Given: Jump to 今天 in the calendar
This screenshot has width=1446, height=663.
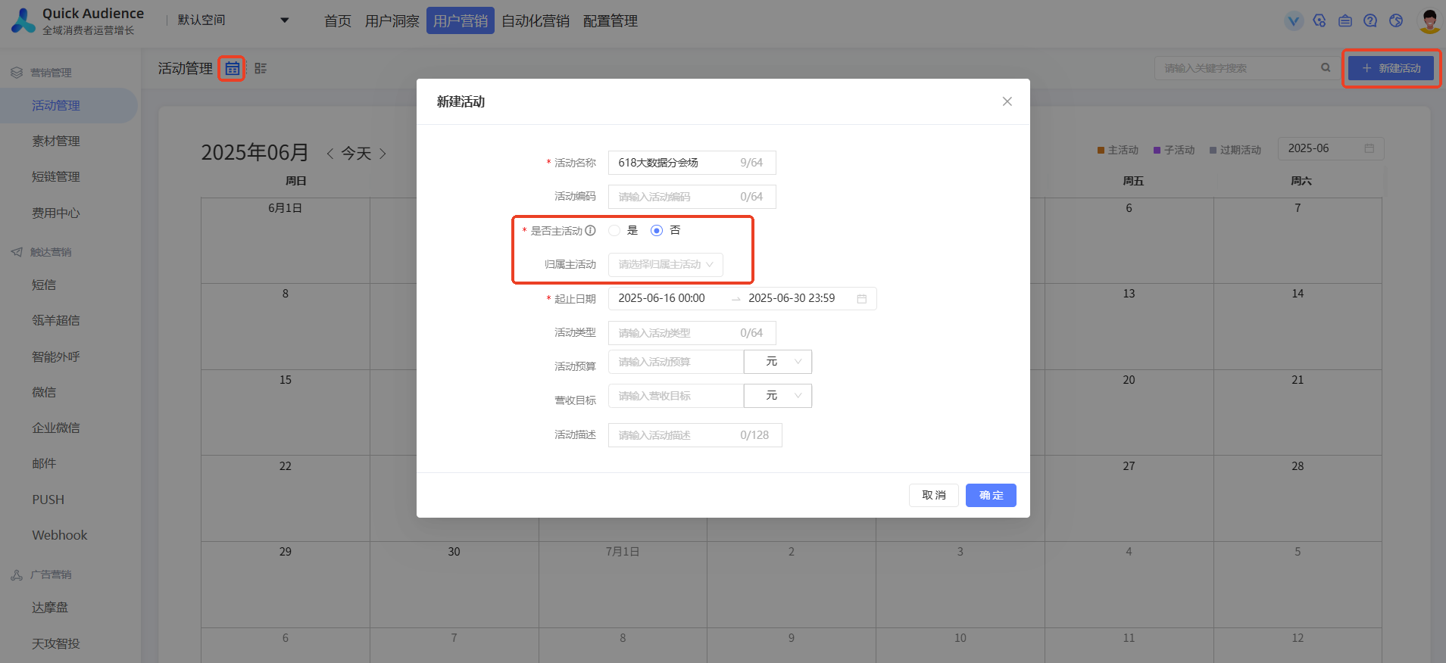Looking at the screenshot, I should tap(356, 154).
